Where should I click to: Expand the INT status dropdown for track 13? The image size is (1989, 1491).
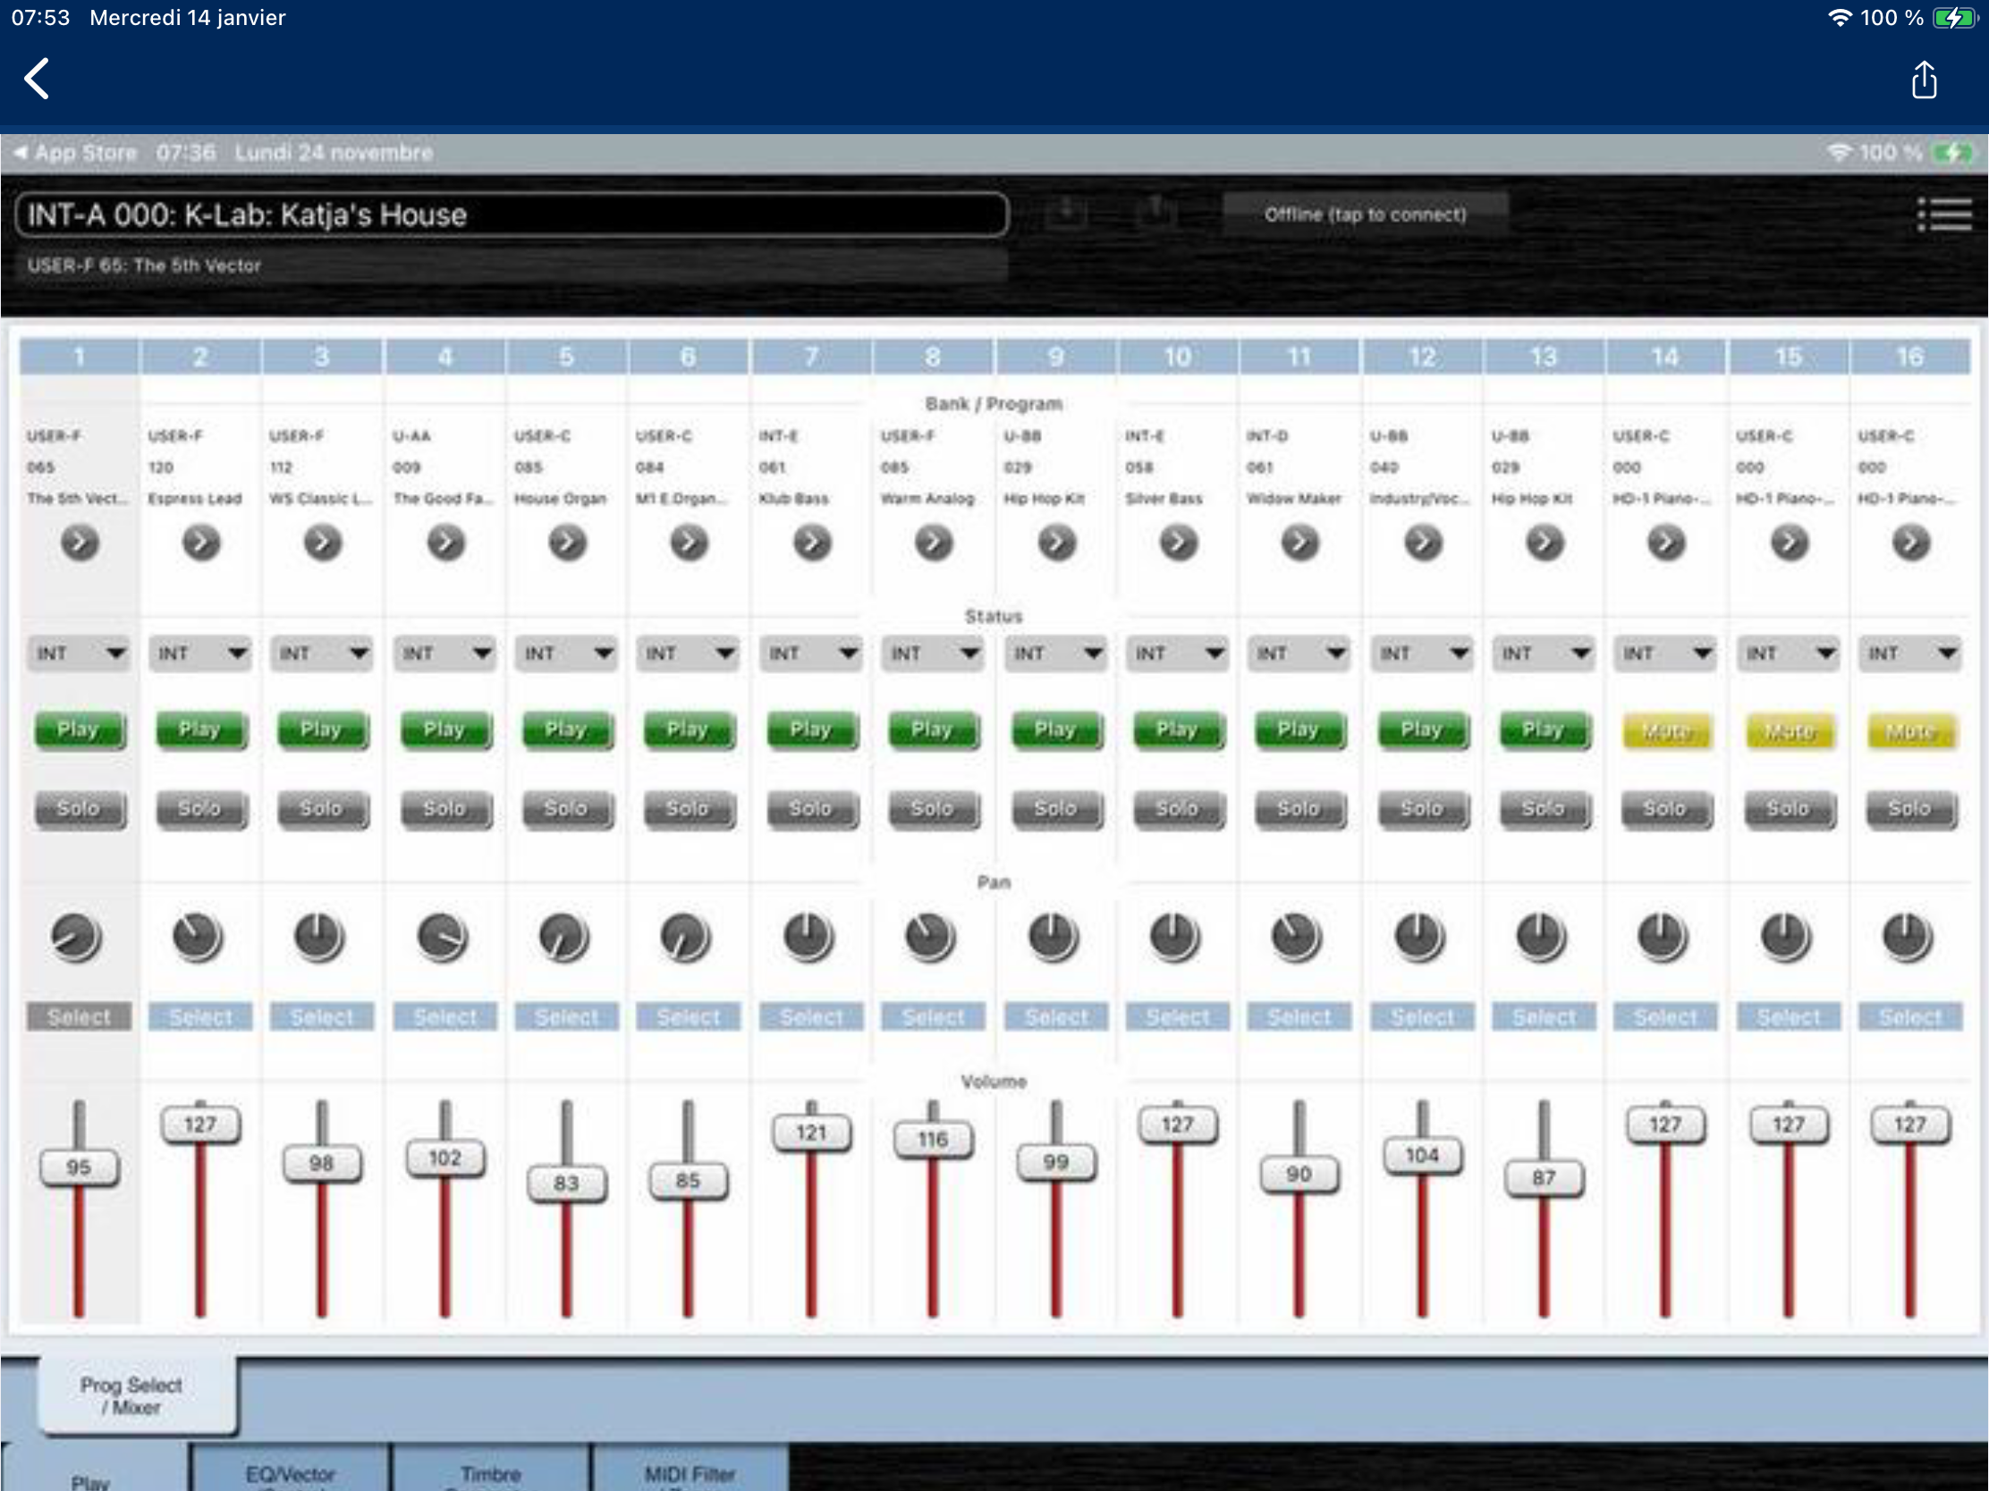[1543, 653]
